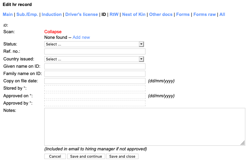Show the All tab

click(x=222, y=15)
